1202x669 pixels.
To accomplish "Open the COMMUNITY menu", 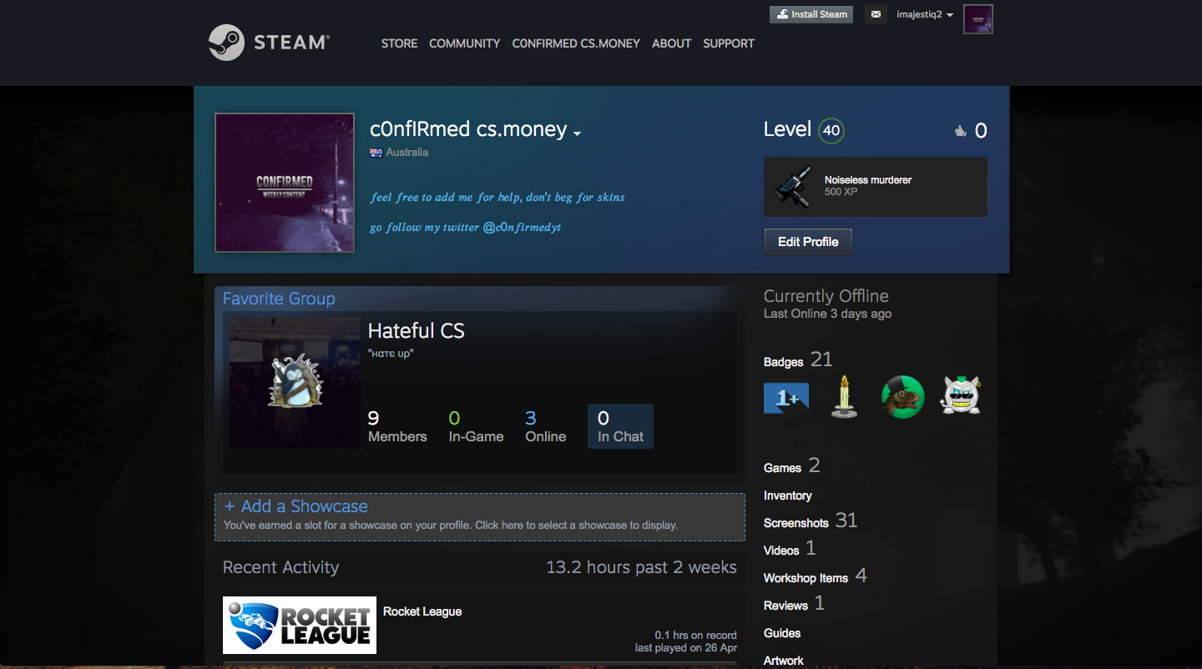I will coord(465,43).
